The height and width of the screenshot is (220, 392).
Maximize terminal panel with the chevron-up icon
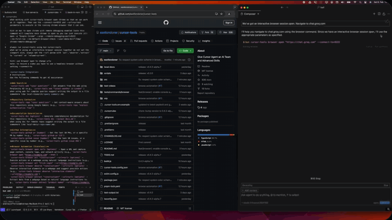86,187
